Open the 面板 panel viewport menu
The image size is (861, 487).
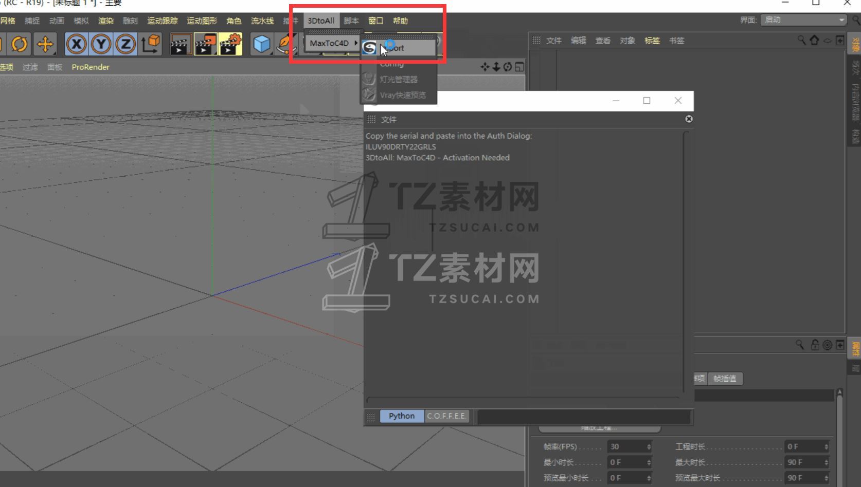[x=55, y=67]
